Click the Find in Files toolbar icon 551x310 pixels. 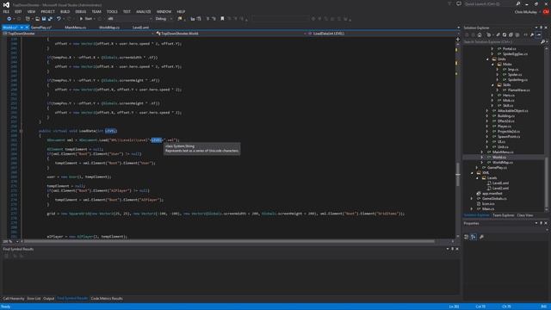pos(180,19)
